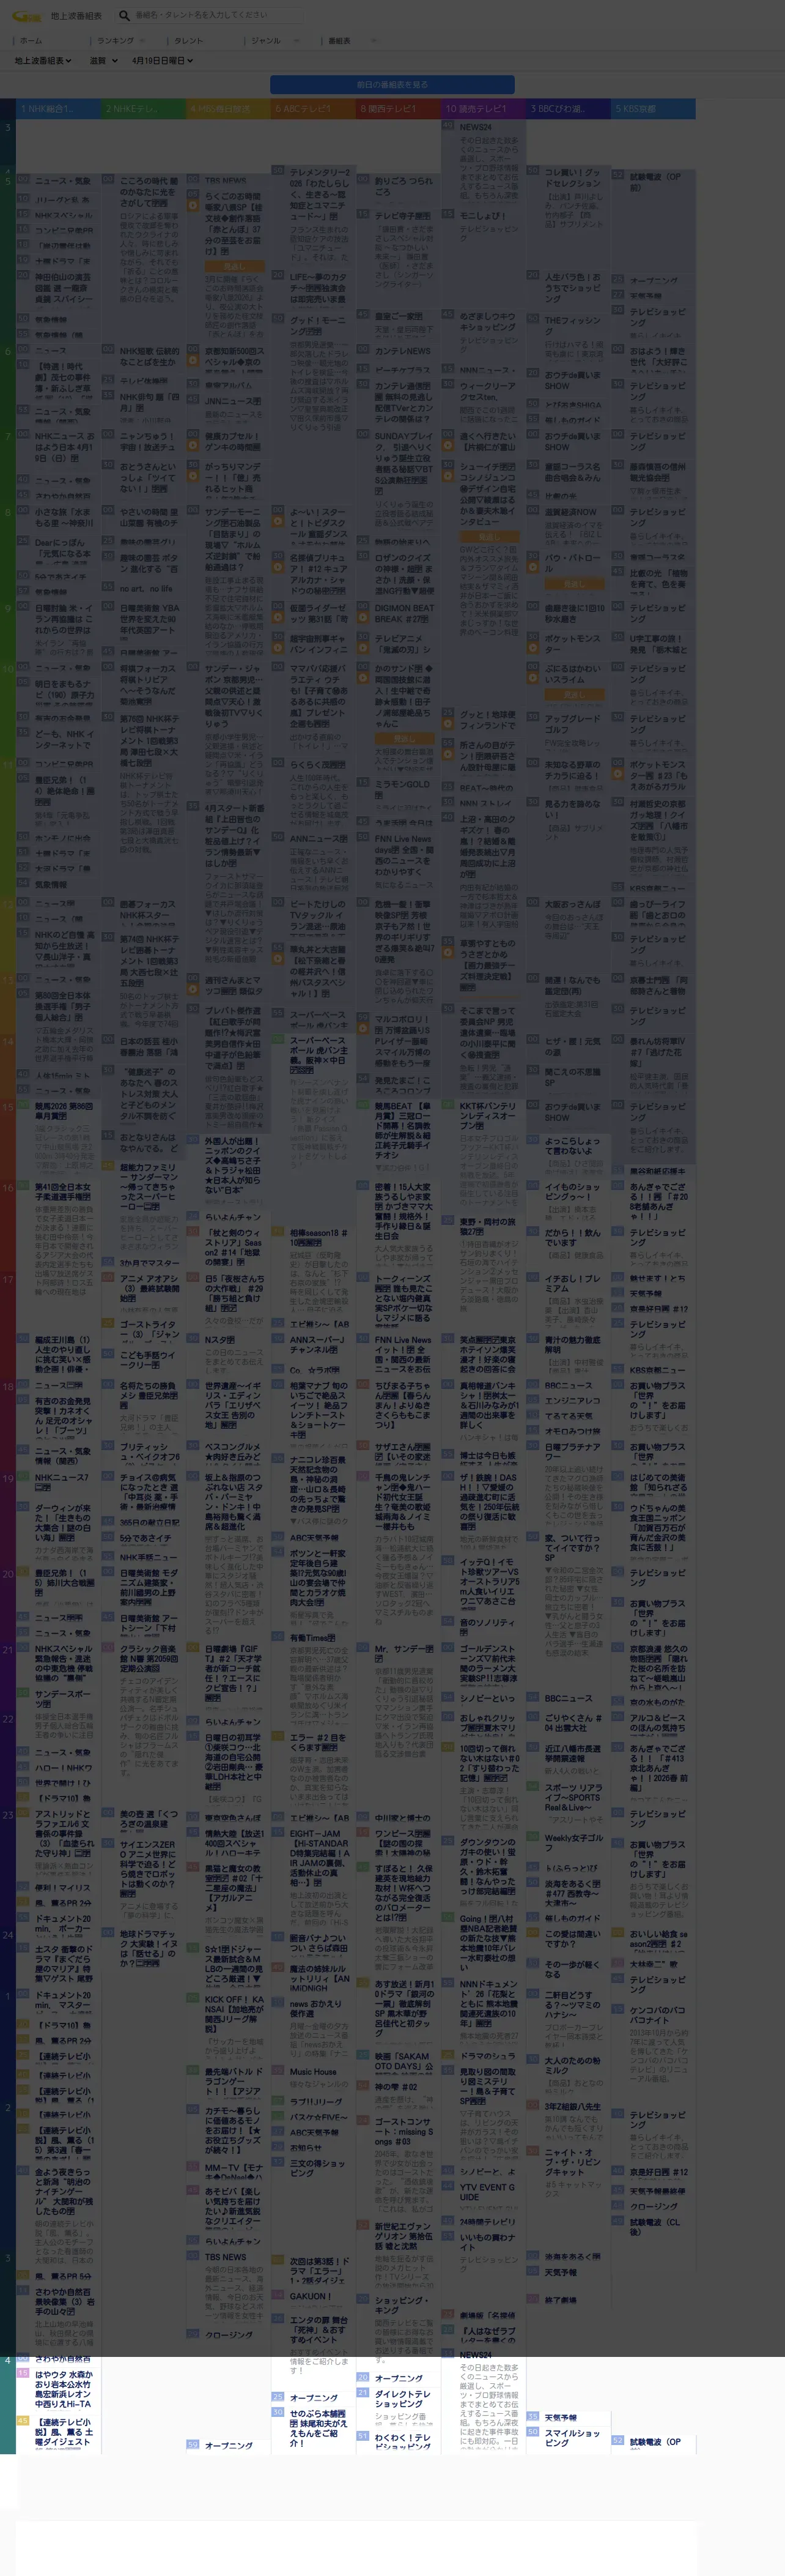Select the NHK総合1 channel header
Viewport: 785px width, 2576px height.
[x=58, y=109]
